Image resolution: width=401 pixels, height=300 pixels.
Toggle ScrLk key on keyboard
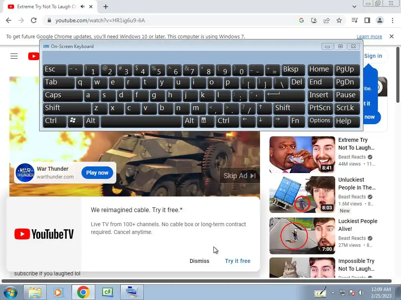pos(347,109)
